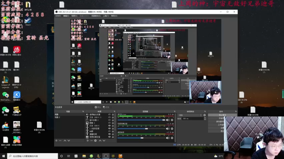The height and width of the screenshot is (159, 284).
Task: Open 文件(F) menu in OBS
Action: coord(58,16)
